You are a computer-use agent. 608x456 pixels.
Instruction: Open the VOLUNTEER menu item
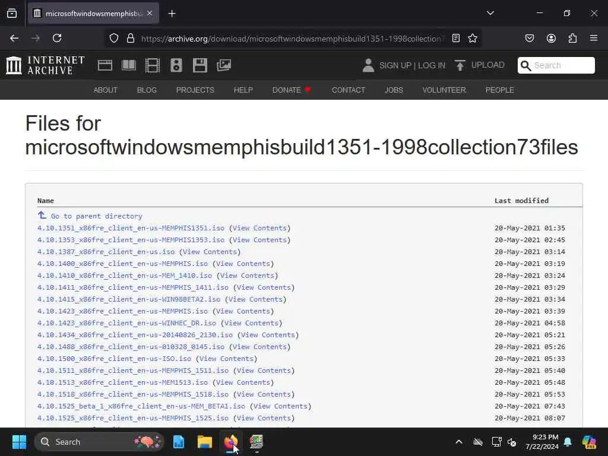coord(444,90)
